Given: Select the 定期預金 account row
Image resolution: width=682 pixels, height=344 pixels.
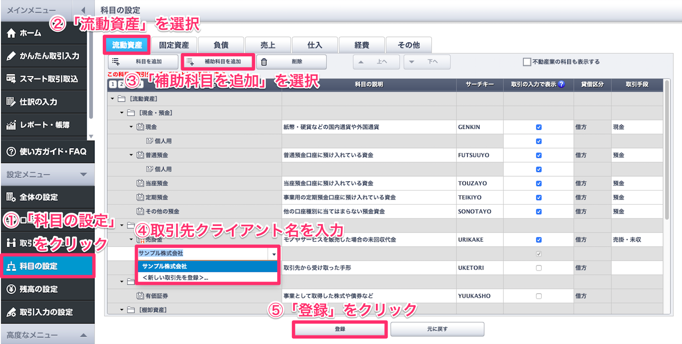Looking at the screenshot, I should [x=195, y=198].
